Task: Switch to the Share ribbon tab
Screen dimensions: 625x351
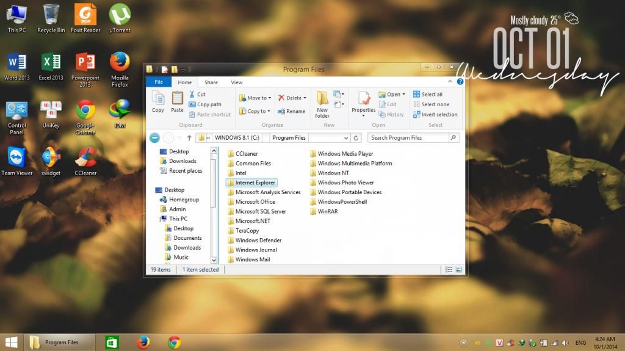Action: (211, 82)
